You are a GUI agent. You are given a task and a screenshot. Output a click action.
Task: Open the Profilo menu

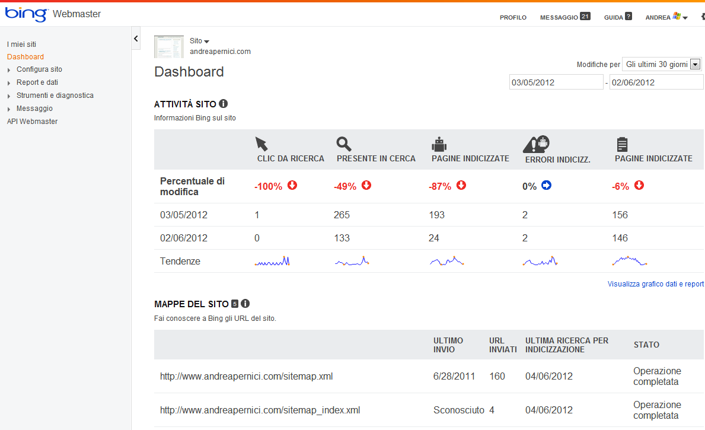(513, 18)
